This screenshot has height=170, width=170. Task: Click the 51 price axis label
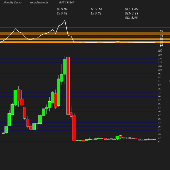click(159, 108)
